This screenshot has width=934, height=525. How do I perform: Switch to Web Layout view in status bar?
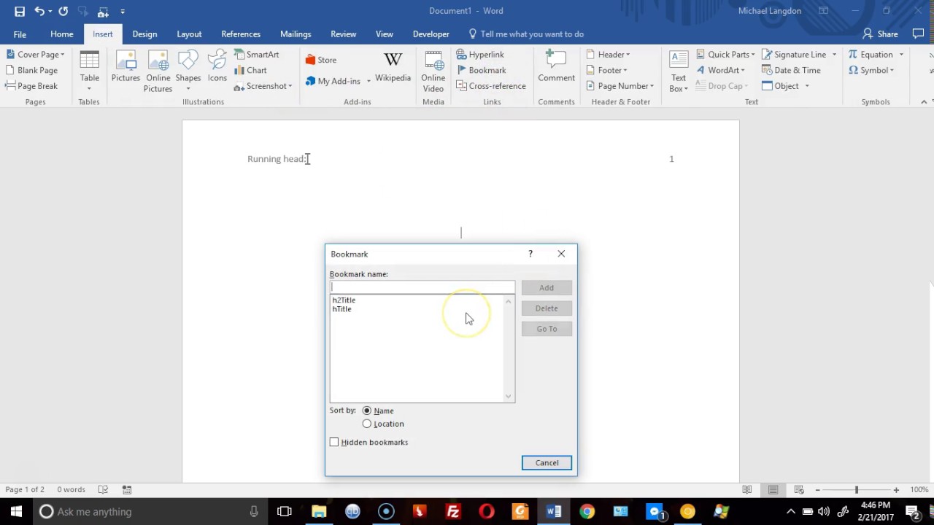coord(799,490)
